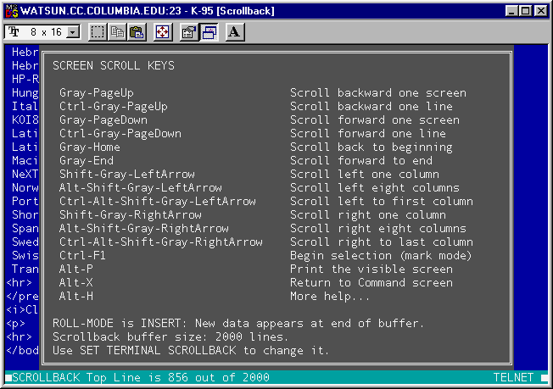Image resolution: width=553 pixels, height=389 pixels.
Task: Click 'Scrollback buffer size: 2000 lines.' line
Action: pyautogui.click(x=170, y=336)
